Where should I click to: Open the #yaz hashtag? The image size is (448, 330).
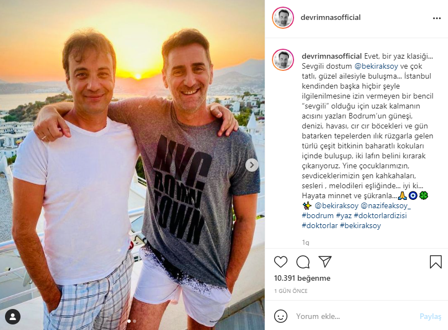343,216
